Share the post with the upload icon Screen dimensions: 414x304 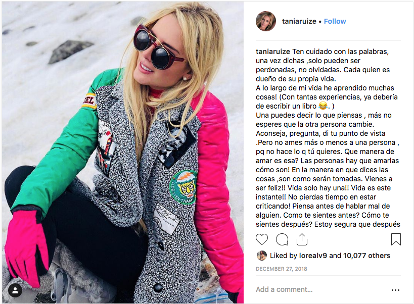tap(302, 239)
